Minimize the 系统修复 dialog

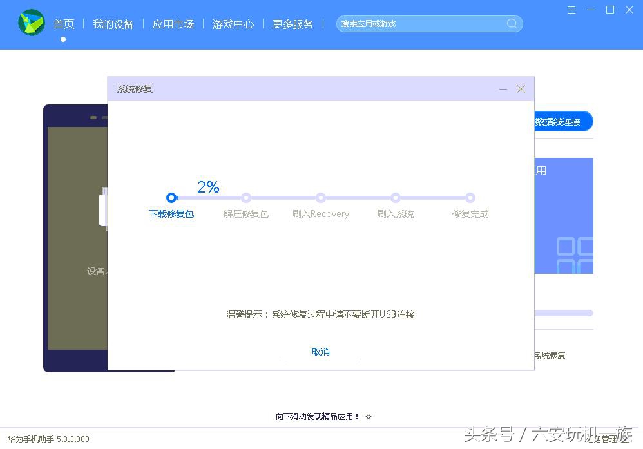(503, 89)
